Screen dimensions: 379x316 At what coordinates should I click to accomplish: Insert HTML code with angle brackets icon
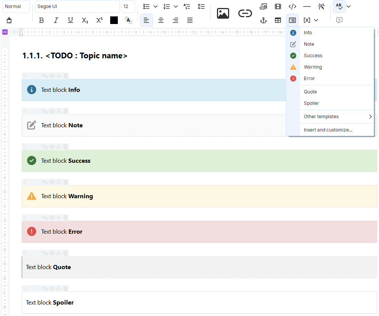coord(292,6)
